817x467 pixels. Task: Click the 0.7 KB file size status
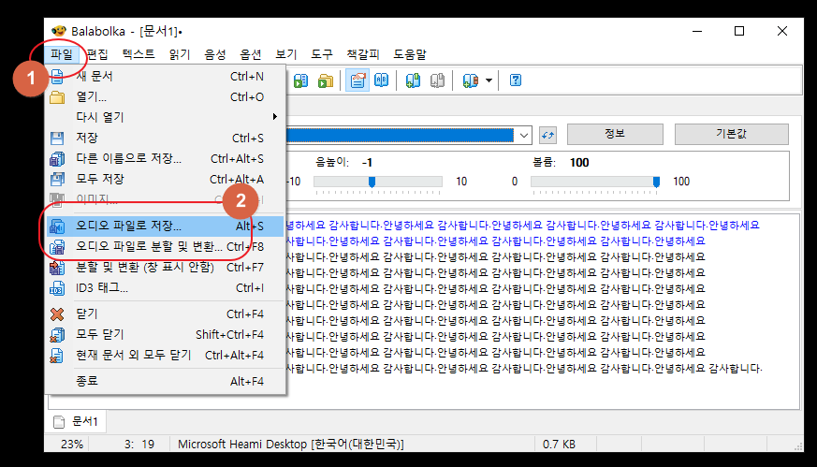coord(559,444)
